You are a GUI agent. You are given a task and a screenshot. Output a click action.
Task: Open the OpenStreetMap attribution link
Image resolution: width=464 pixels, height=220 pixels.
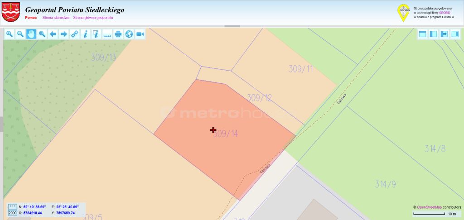[x=430, y=207]
